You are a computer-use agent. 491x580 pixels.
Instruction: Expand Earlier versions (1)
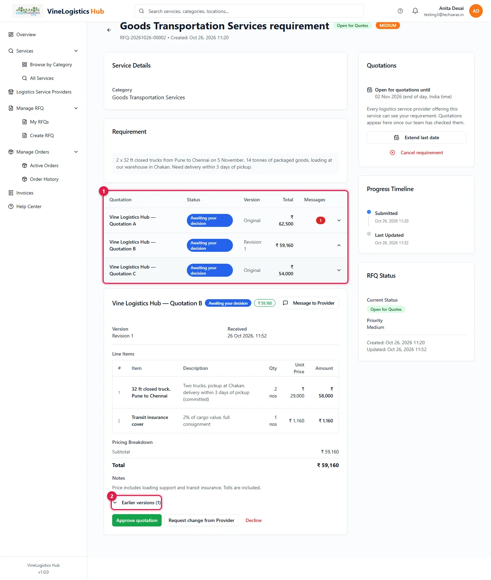pos(137,503)
